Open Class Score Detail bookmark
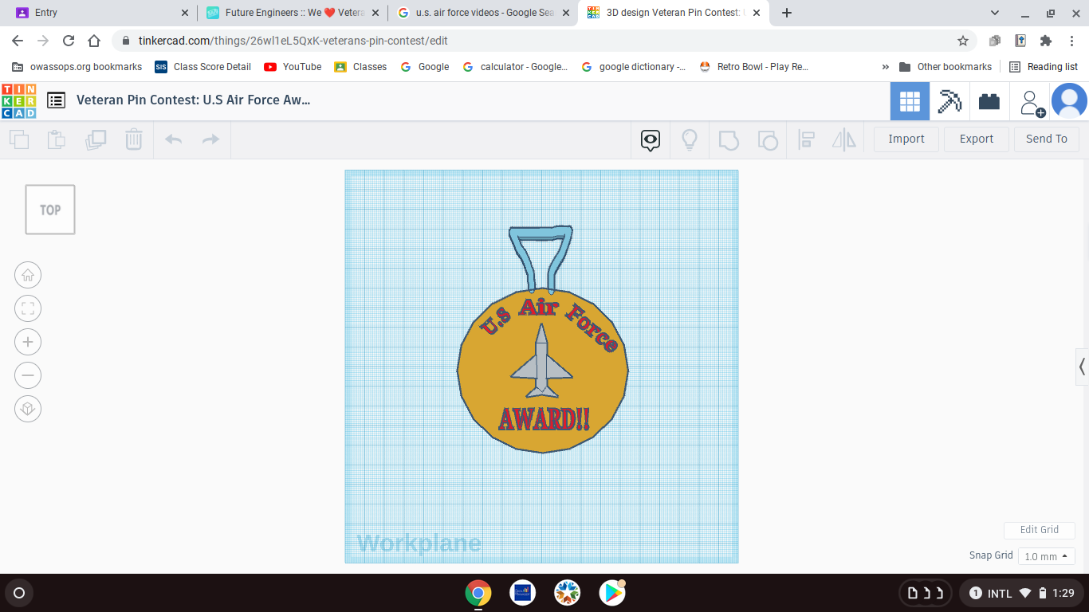Screen dimensions: 1089x612 [x=203, y=67]
